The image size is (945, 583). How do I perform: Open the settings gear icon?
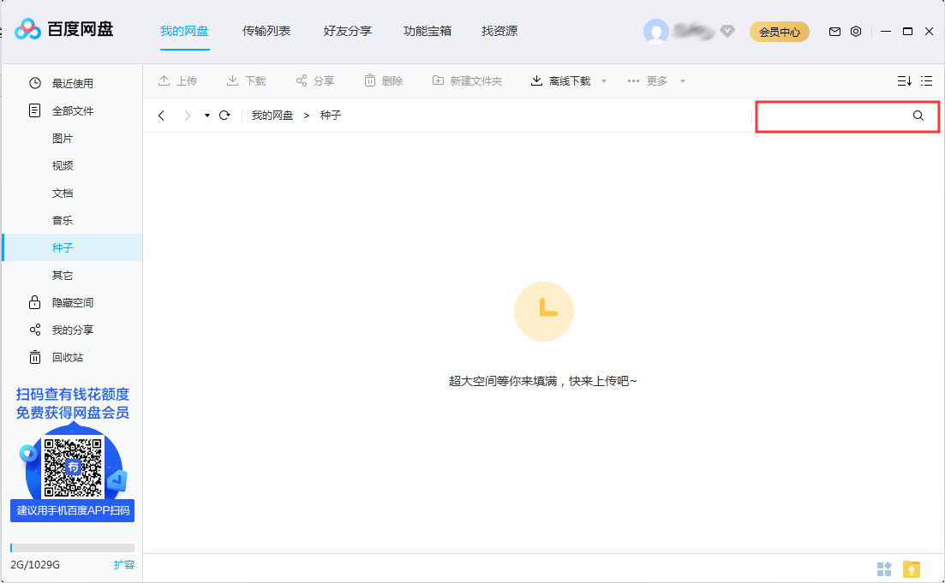click(856, 31)
